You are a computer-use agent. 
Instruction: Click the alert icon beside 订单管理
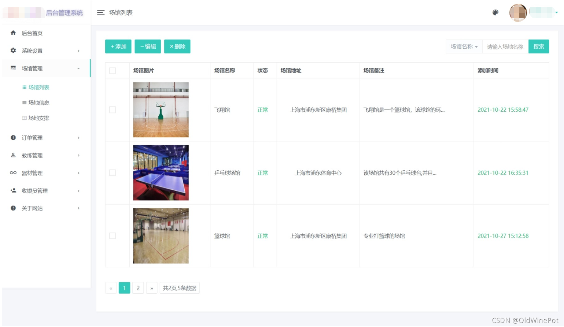tap(13, 138)
